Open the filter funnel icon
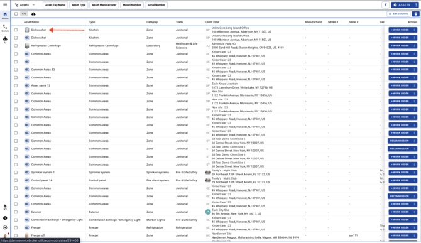 point(385,5)
